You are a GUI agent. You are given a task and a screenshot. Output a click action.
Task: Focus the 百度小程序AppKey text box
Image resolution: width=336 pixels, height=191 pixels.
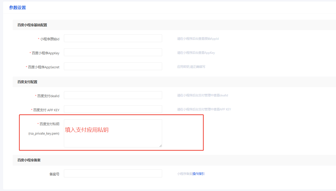click(x=113, y=52)
